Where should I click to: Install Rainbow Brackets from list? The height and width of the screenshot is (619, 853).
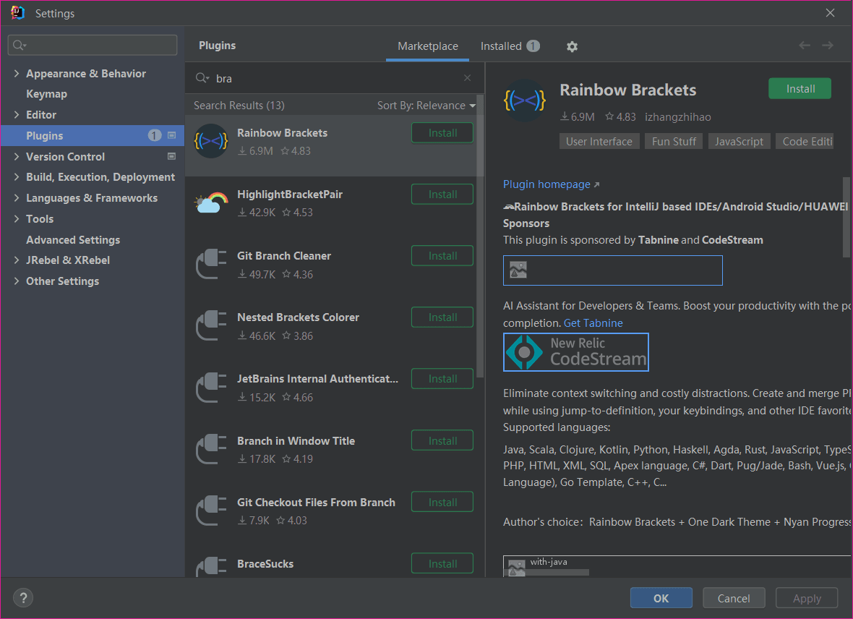tap(442, 133)
